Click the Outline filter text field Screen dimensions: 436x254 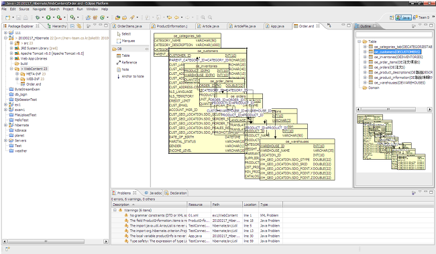coord(394,34)
